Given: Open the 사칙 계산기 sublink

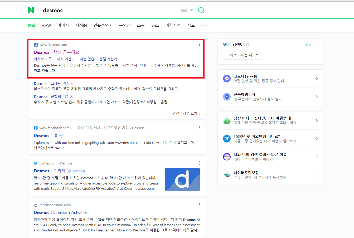Looking at the screenshot, I should coord(66,59).
